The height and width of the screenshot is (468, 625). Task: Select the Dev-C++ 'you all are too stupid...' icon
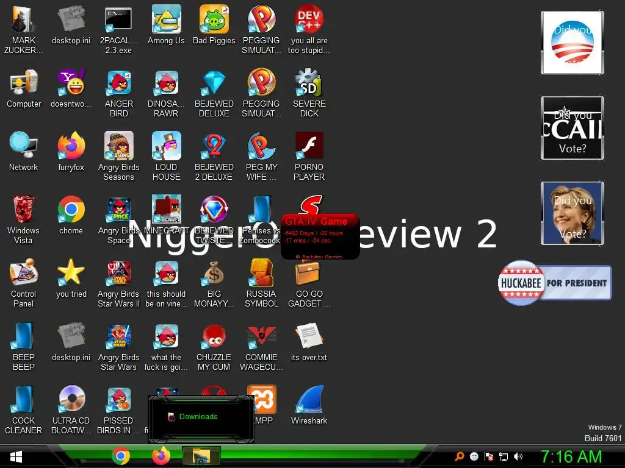pos(309,29)
